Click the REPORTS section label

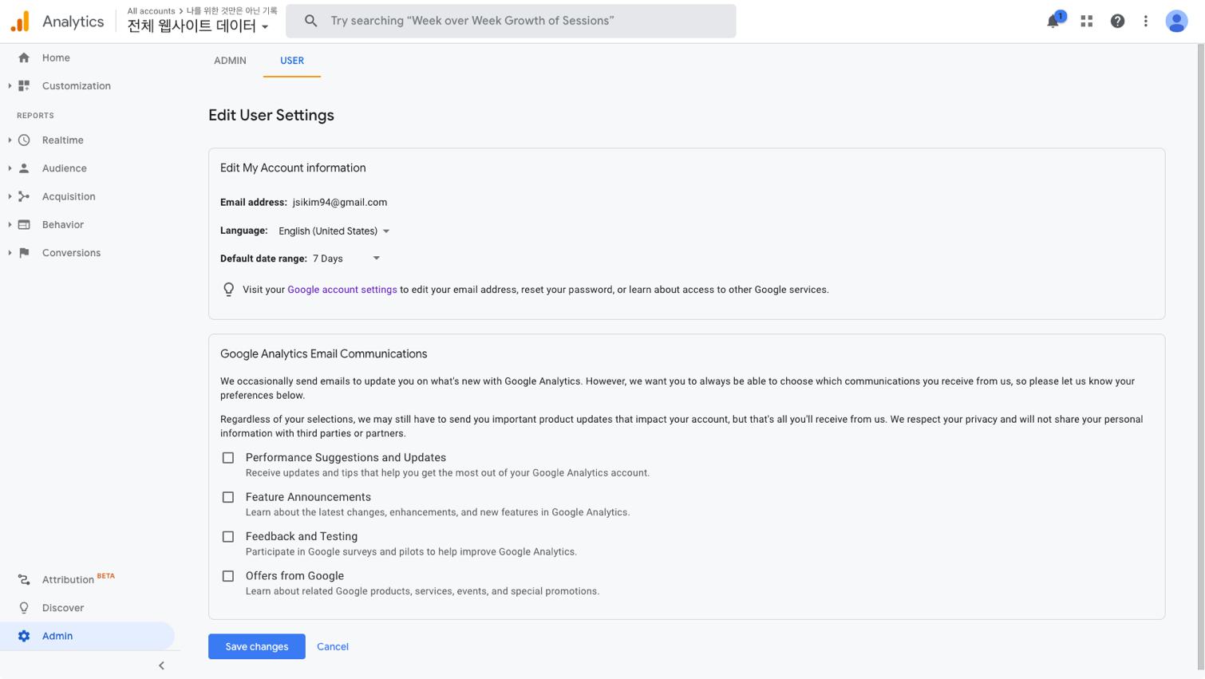pyautogui.click(x=35, y=116)
